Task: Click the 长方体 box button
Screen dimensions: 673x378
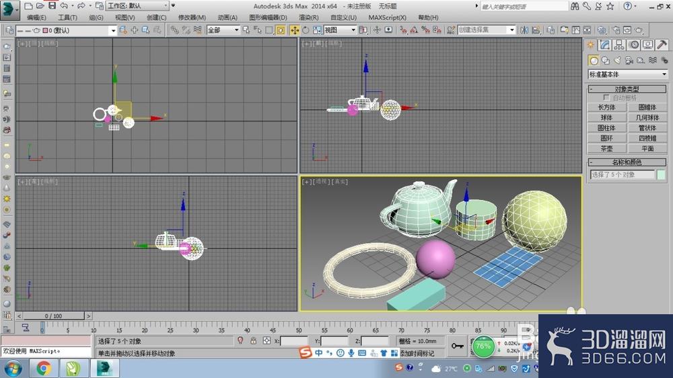Action: click(x=606, y=107)
